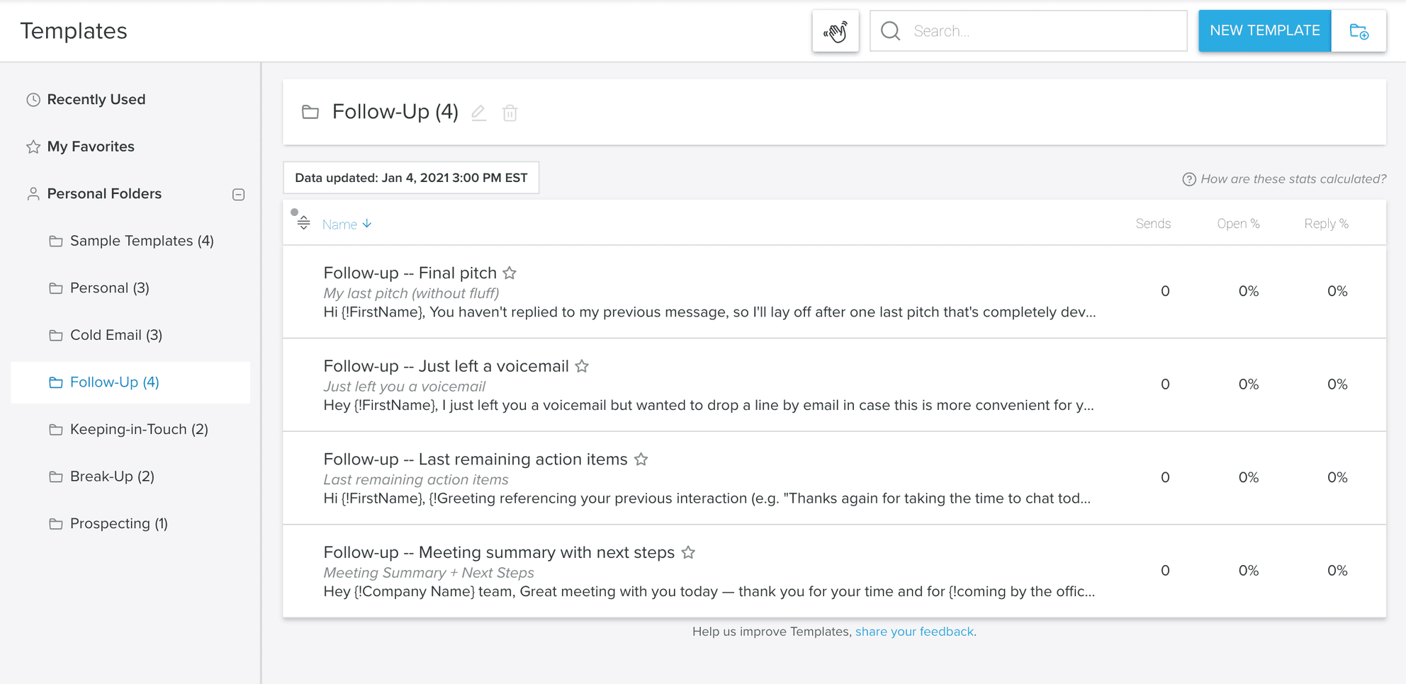Click the magnifying glass in the search bar
This screenshot has height=684, width=1406.
click(890, 30)
